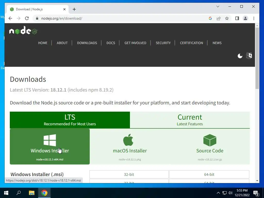Click Chrome icon in taskbar

pos(44,193)
